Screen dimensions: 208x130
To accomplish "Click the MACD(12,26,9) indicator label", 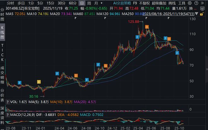I will coord(23,115).
